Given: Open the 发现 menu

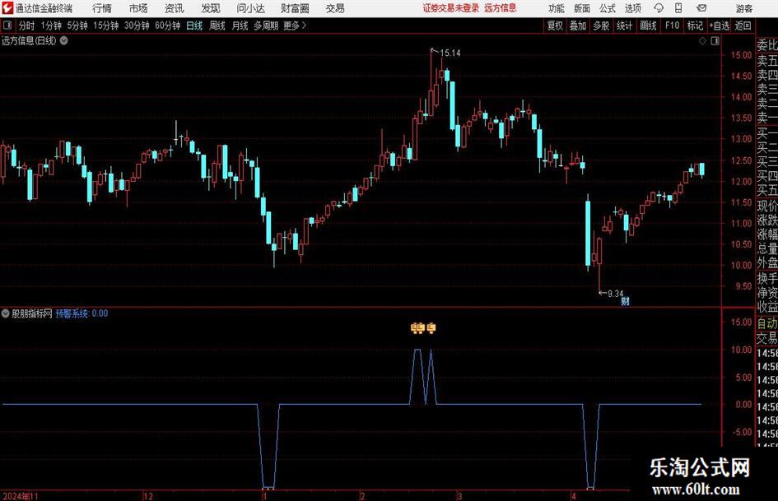Looking at the screenshot, I should [211, 8].
